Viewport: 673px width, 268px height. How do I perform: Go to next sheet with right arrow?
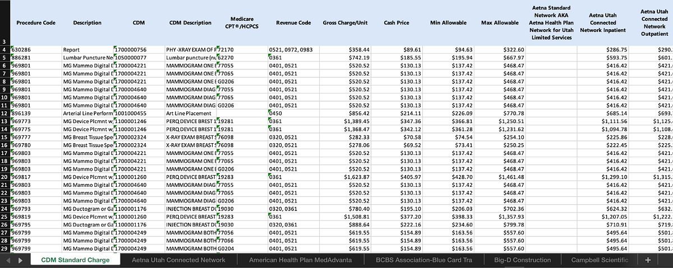[20, 261]
